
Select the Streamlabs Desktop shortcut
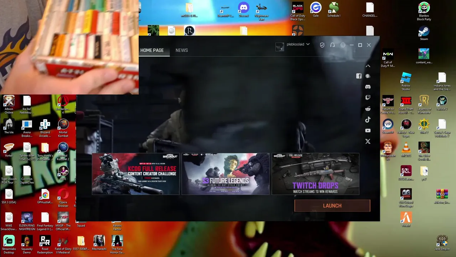9,245
